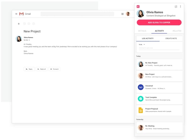
Task: Open the three-dot more options menu
Action: point(180,7)
